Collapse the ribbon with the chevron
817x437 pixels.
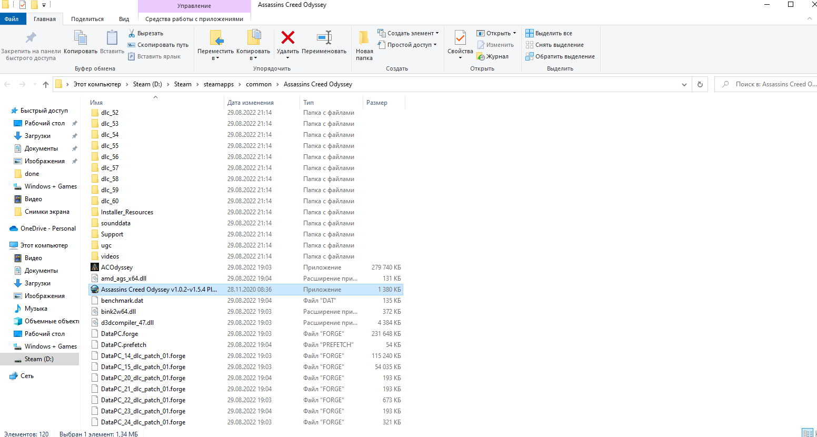tap(810, 19)
